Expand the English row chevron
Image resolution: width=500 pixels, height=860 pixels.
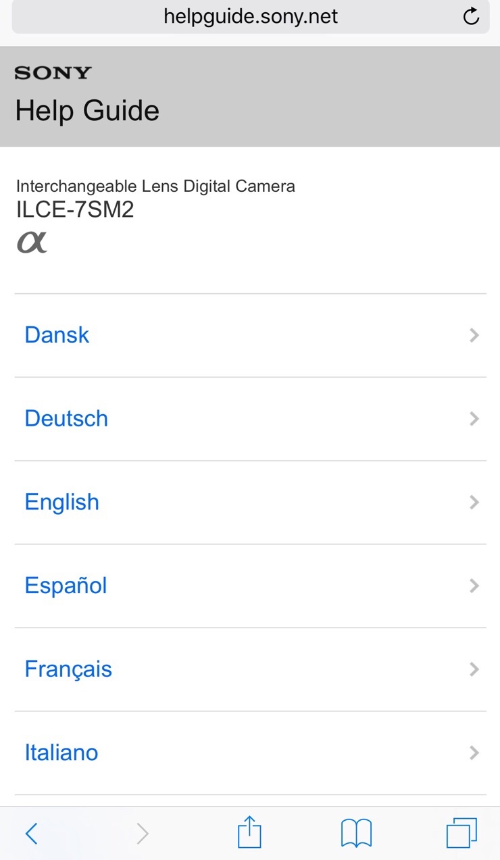pyautogui.click(x=474, y=502)
